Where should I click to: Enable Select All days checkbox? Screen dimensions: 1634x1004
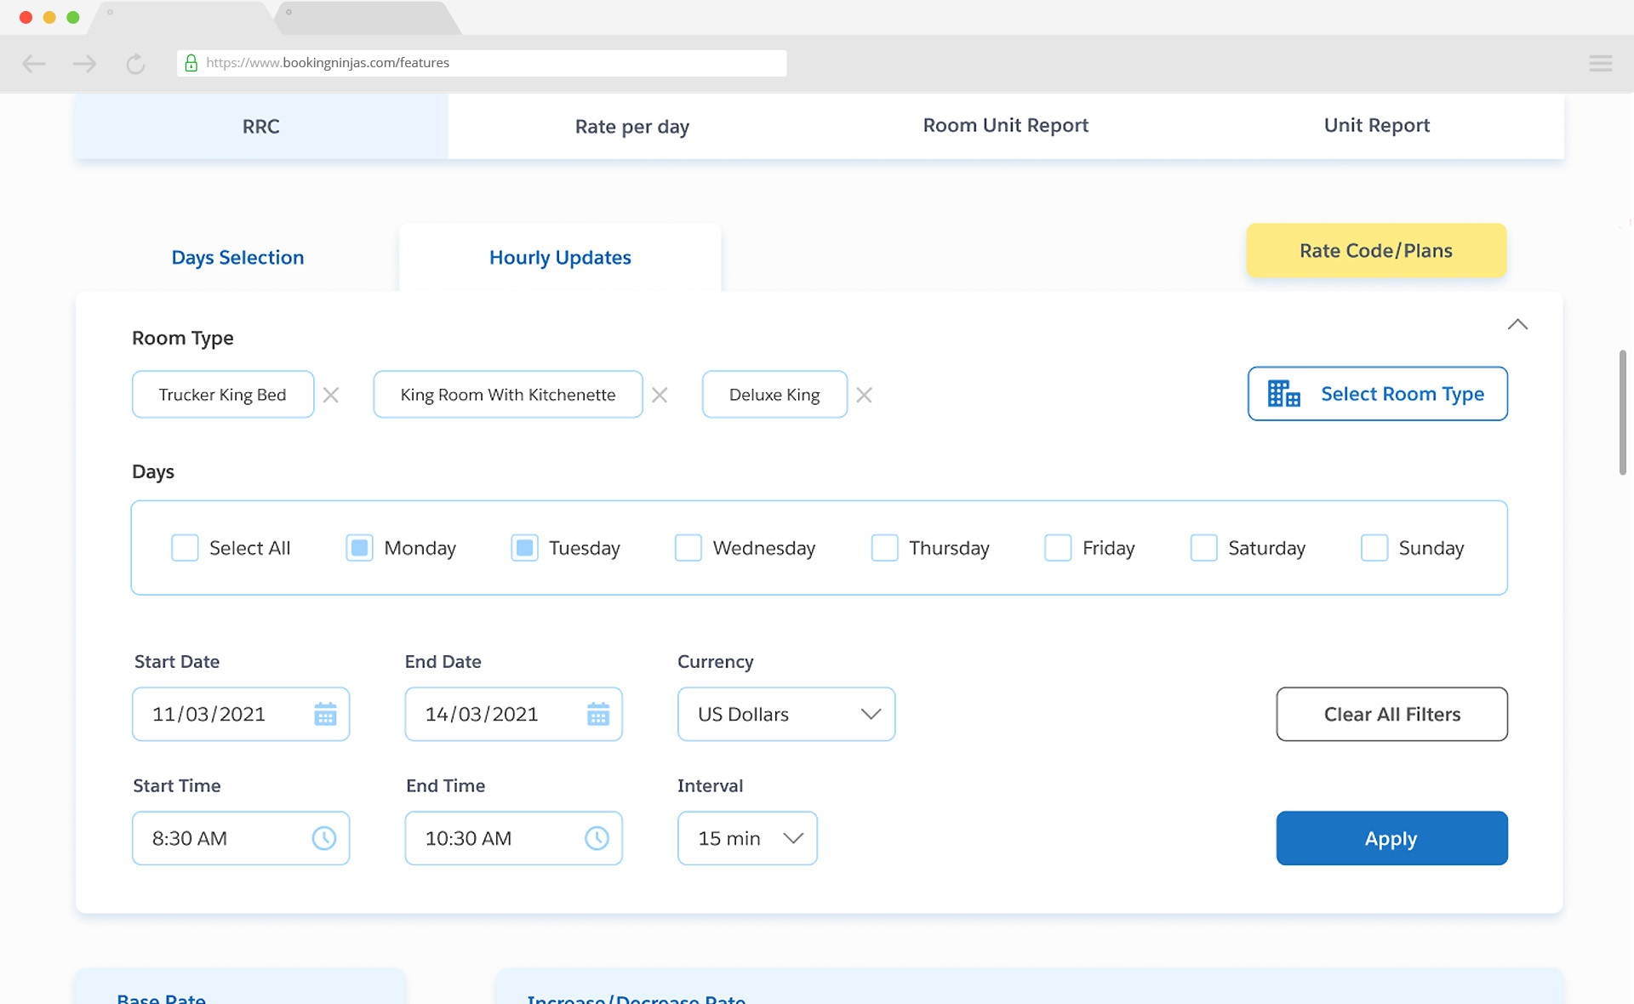(x=185, y=546)
